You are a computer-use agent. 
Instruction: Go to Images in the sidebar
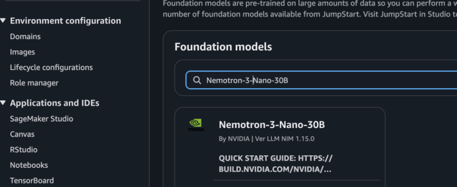point(22,52)
